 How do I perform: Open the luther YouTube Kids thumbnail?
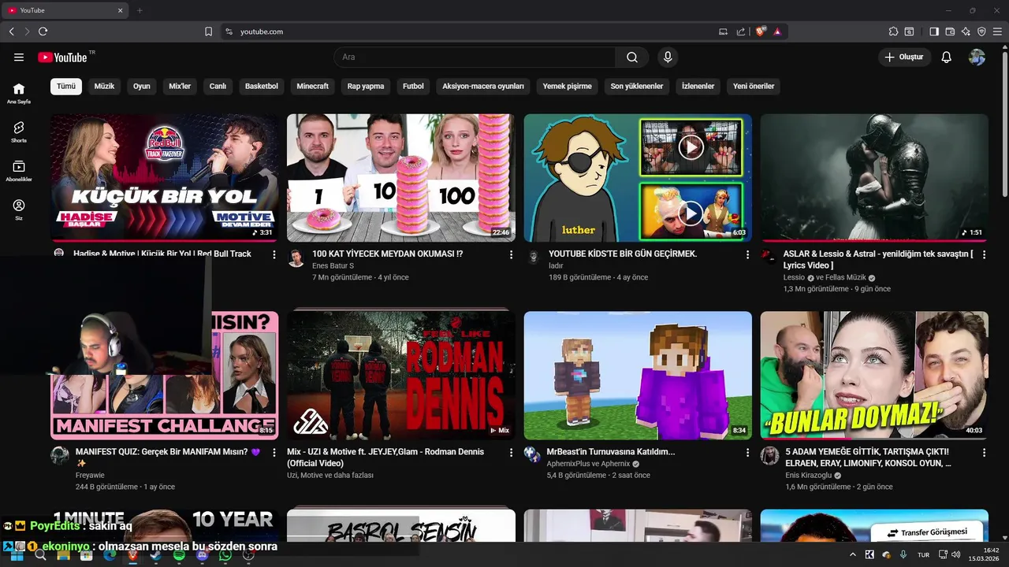[638, 177]
